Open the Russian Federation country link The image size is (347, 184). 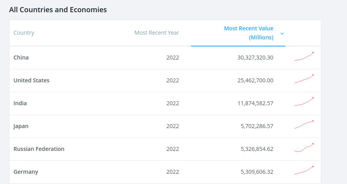pos(39,149)
